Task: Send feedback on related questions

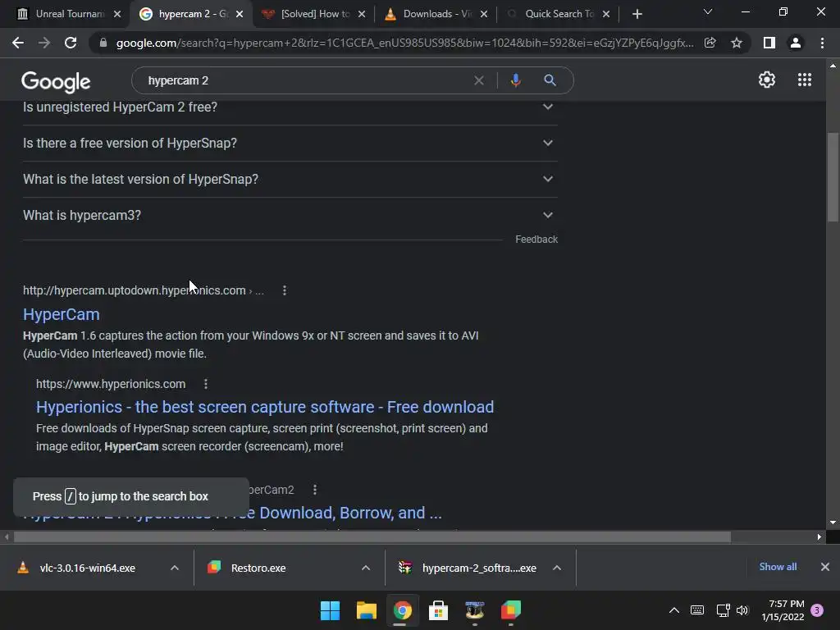Action: (536, 240)
